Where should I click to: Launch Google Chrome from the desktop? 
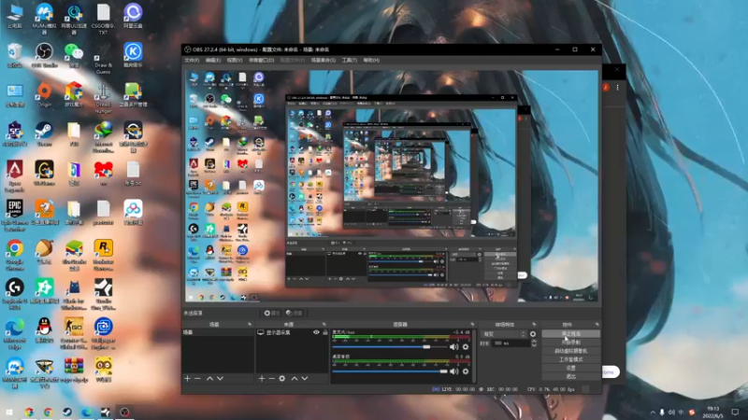pos(15,254)
